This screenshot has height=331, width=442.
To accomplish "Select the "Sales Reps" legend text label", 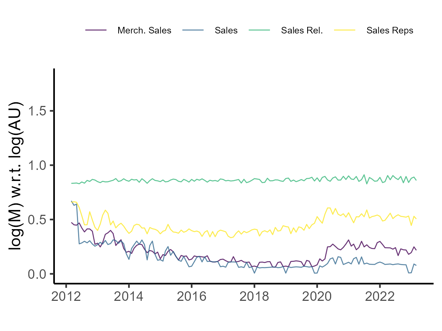I will [390, 31].
